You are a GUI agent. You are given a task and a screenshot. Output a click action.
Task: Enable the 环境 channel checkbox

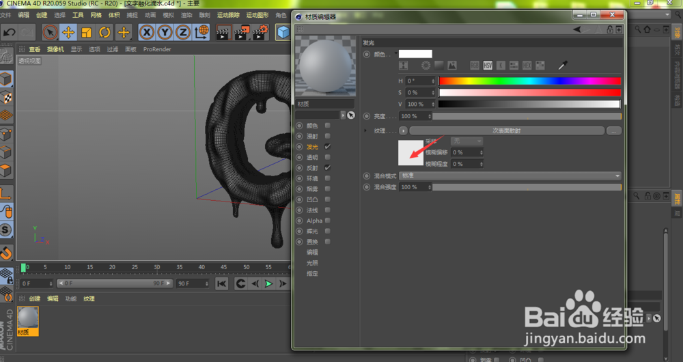click(x=328, y=178)
